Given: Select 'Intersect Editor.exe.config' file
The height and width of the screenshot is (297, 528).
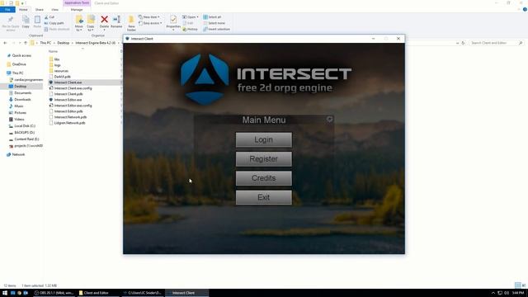Looking at the screenshot, I should coord(73,106).
